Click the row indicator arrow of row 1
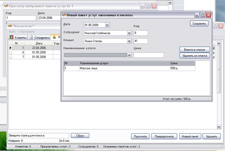Image resolution: width=225 pixels, height=151 pixels. point(10,48)
